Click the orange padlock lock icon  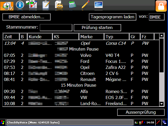(x=161, y=6)
